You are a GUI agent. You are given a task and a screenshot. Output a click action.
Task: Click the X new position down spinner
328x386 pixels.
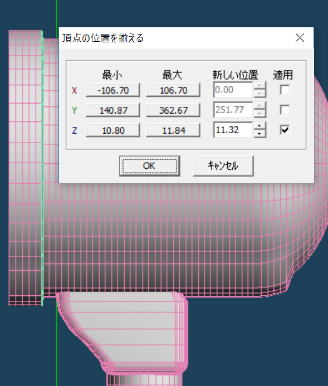pos(260,94)
